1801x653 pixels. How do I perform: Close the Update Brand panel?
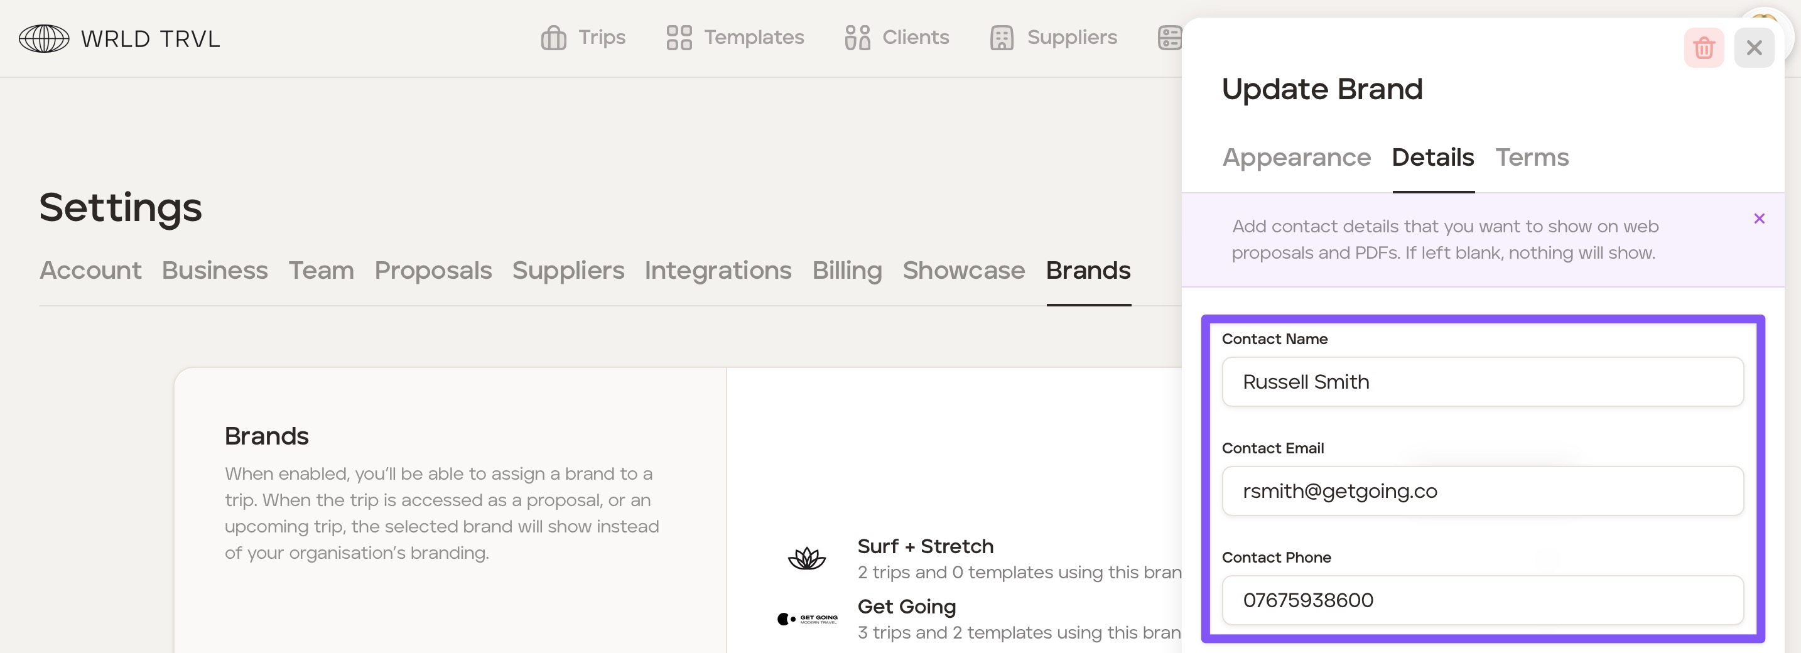(1753, 48)
